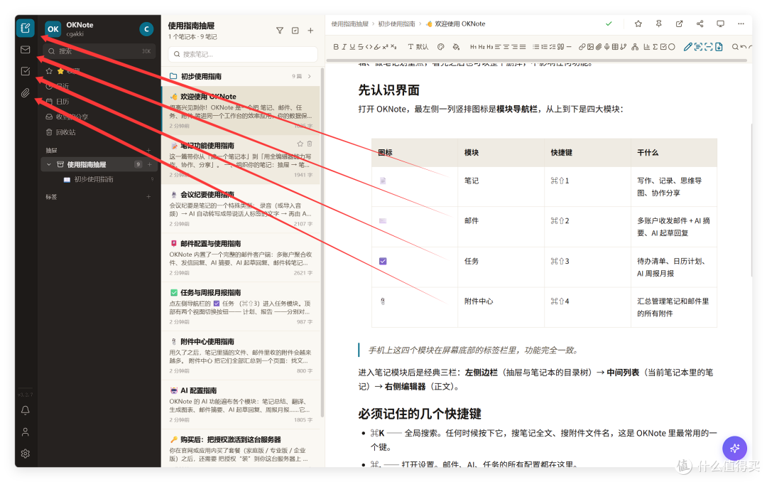Open notifications bell icon
This screenshot has height=482, width=767.
click(26, 410)
